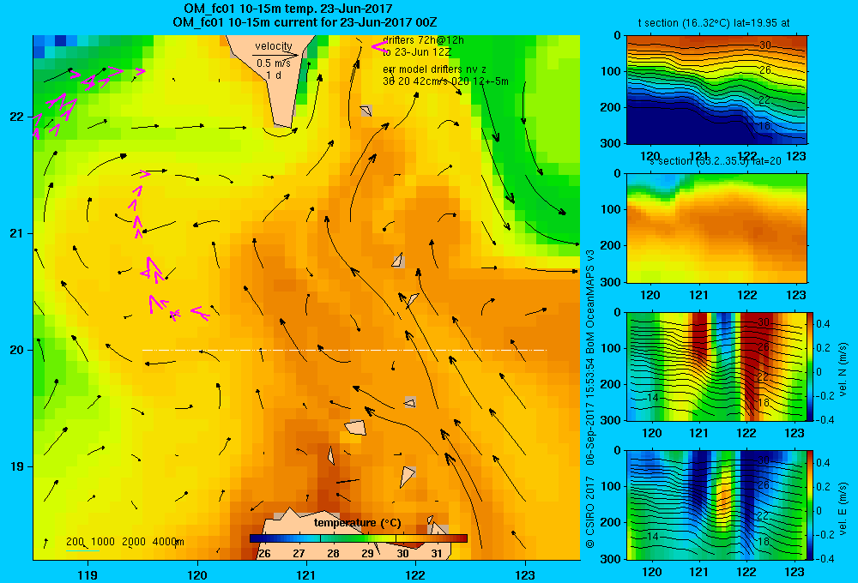Click the 'temperature (°C)' colour bar label

pos(357,523)
